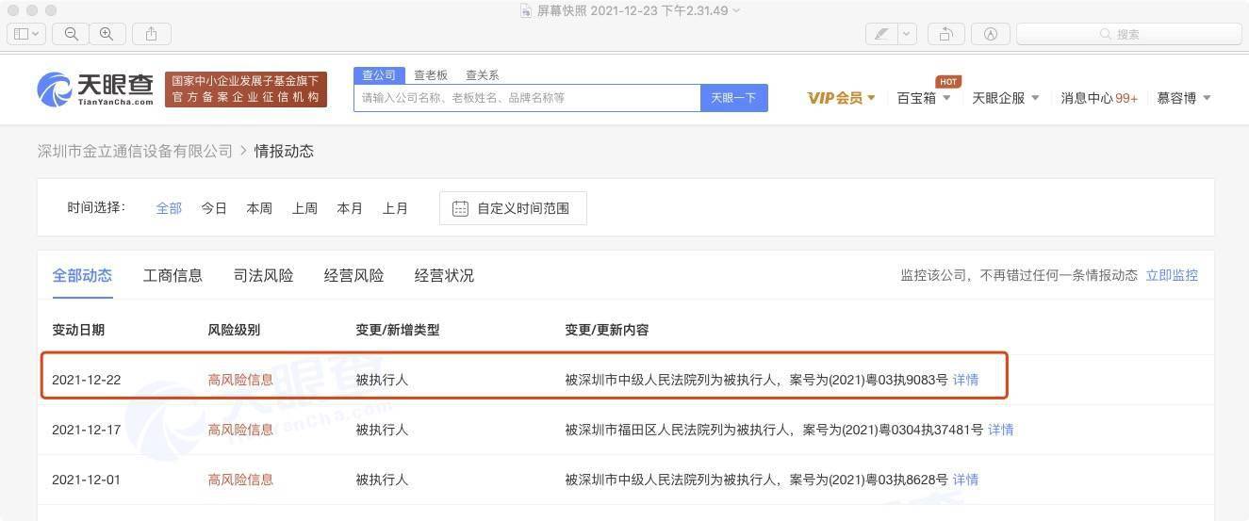Image resolution: width=1249 pixels, height=521 pixels.
Task: Open 详情 for case 粤03执8628号
Action: point(965,480)
